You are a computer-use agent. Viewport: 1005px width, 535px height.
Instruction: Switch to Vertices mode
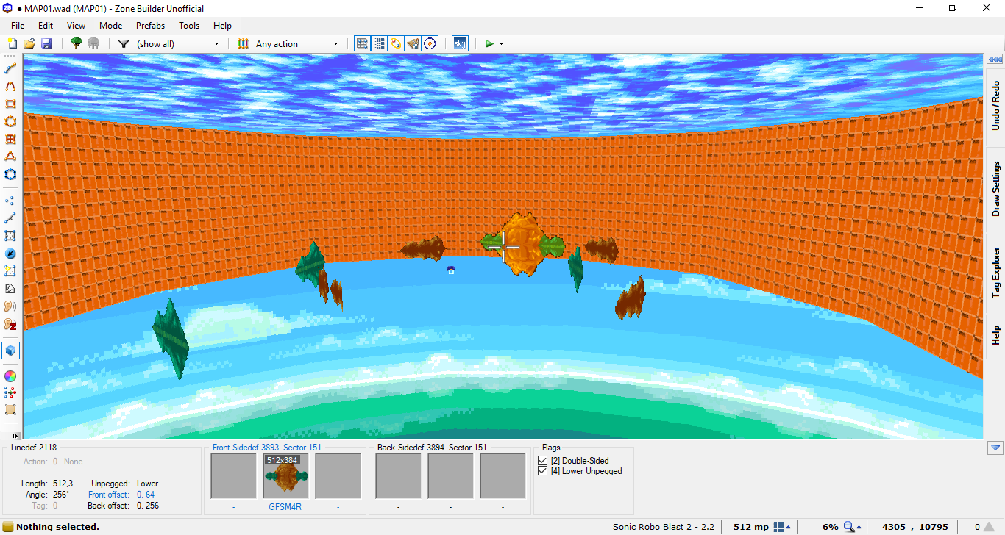pos(10,200)
